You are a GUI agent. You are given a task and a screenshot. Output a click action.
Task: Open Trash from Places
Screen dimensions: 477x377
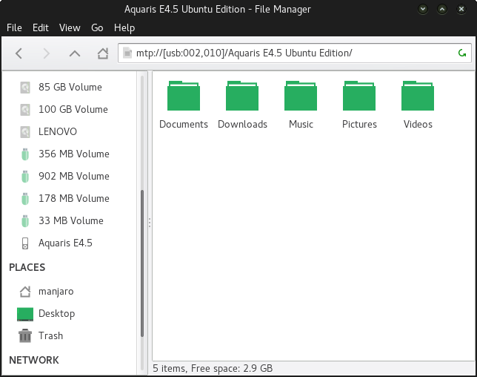point(50,335)
